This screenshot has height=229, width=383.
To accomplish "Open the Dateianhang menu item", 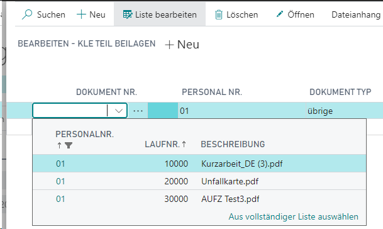I will pos(356,14).
